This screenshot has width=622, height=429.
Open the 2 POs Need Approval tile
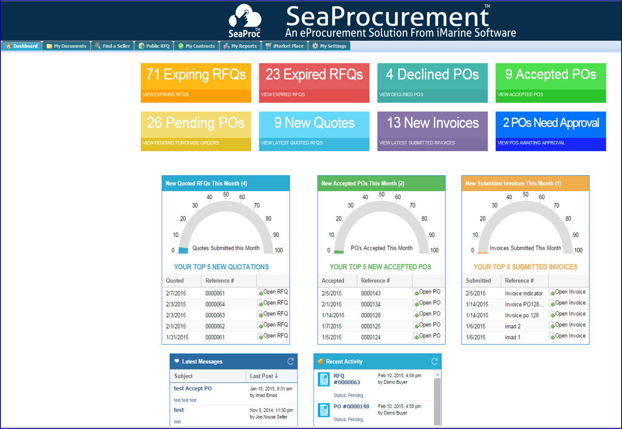point(551,131)
